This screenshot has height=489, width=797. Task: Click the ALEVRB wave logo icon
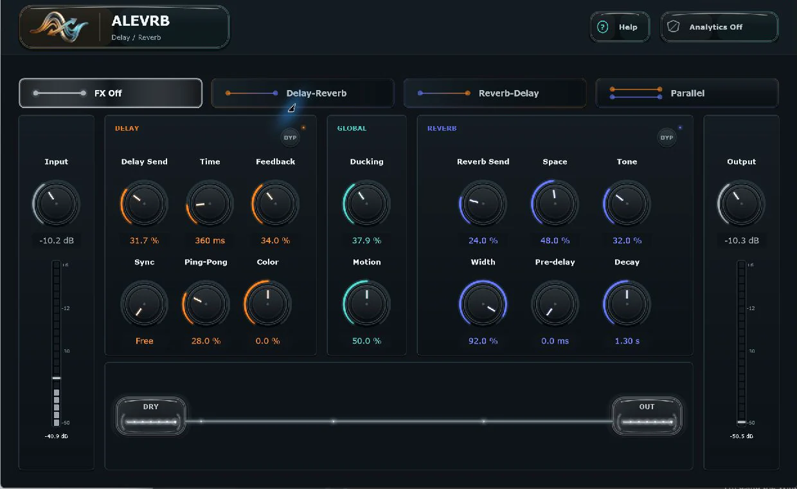[x=59, y=27]
